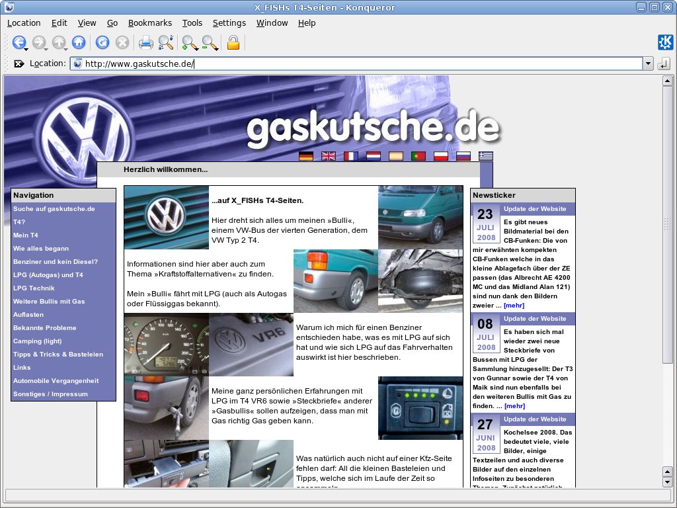Open 'Weitere Bullis mit Gas' link
Viewport: 677px width, 508px height.
(49, 302)
